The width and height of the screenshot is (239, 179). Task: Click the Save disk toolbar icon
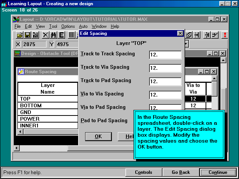point(28,35)
